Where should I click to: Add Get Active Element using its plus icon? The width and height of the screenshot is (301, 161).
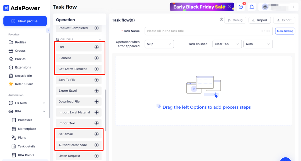click(x=96, y=69)
